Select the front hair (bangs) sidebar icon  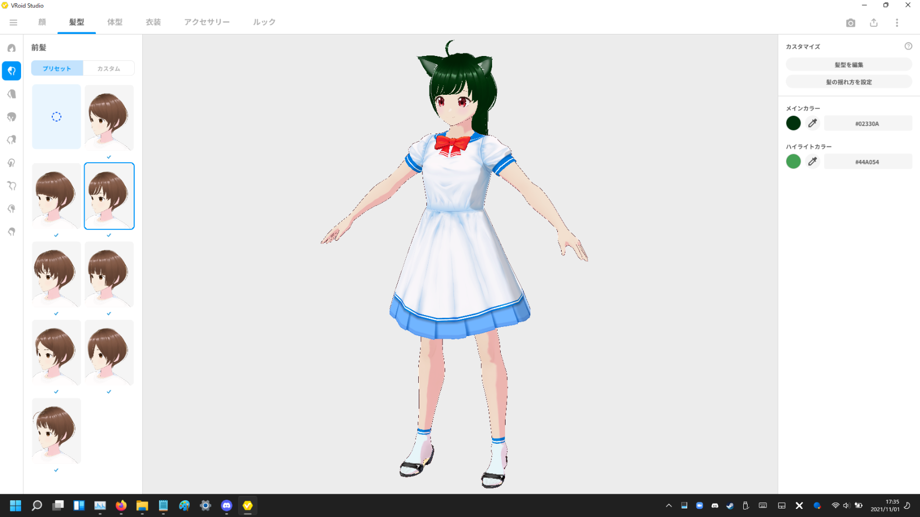pyautogui.click(x=11, y=71)
